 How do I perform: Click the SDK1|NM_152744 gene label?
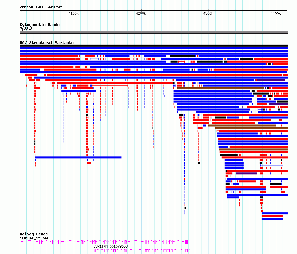pyautogui.click(x=34, y=238)
